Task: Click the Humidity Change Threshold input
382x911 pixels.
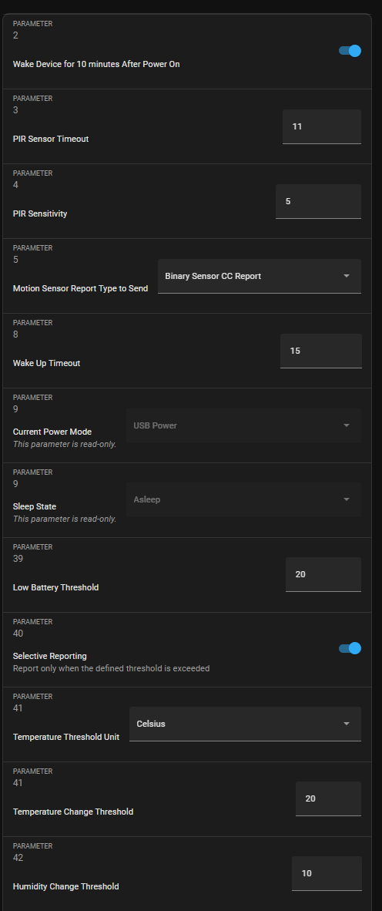Action: (x=327, y=873)
